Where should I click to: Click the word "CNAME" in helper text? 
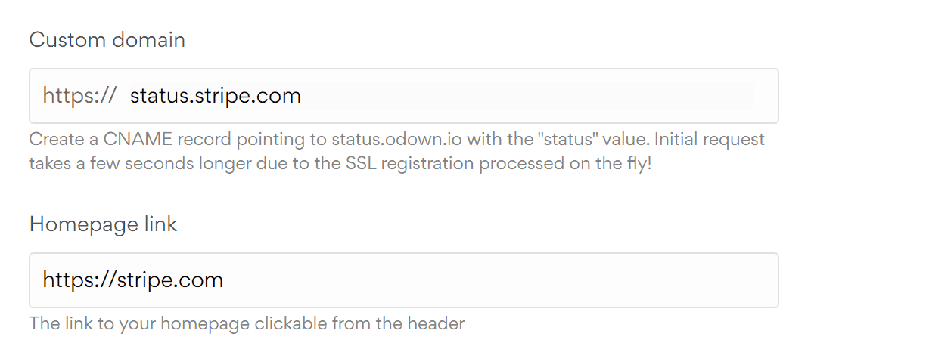[125, 140]
